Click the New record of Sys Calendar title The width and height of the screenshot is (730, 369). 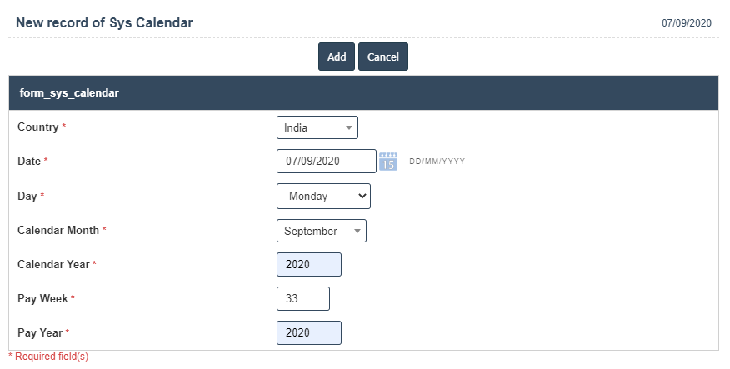[104, 23]
